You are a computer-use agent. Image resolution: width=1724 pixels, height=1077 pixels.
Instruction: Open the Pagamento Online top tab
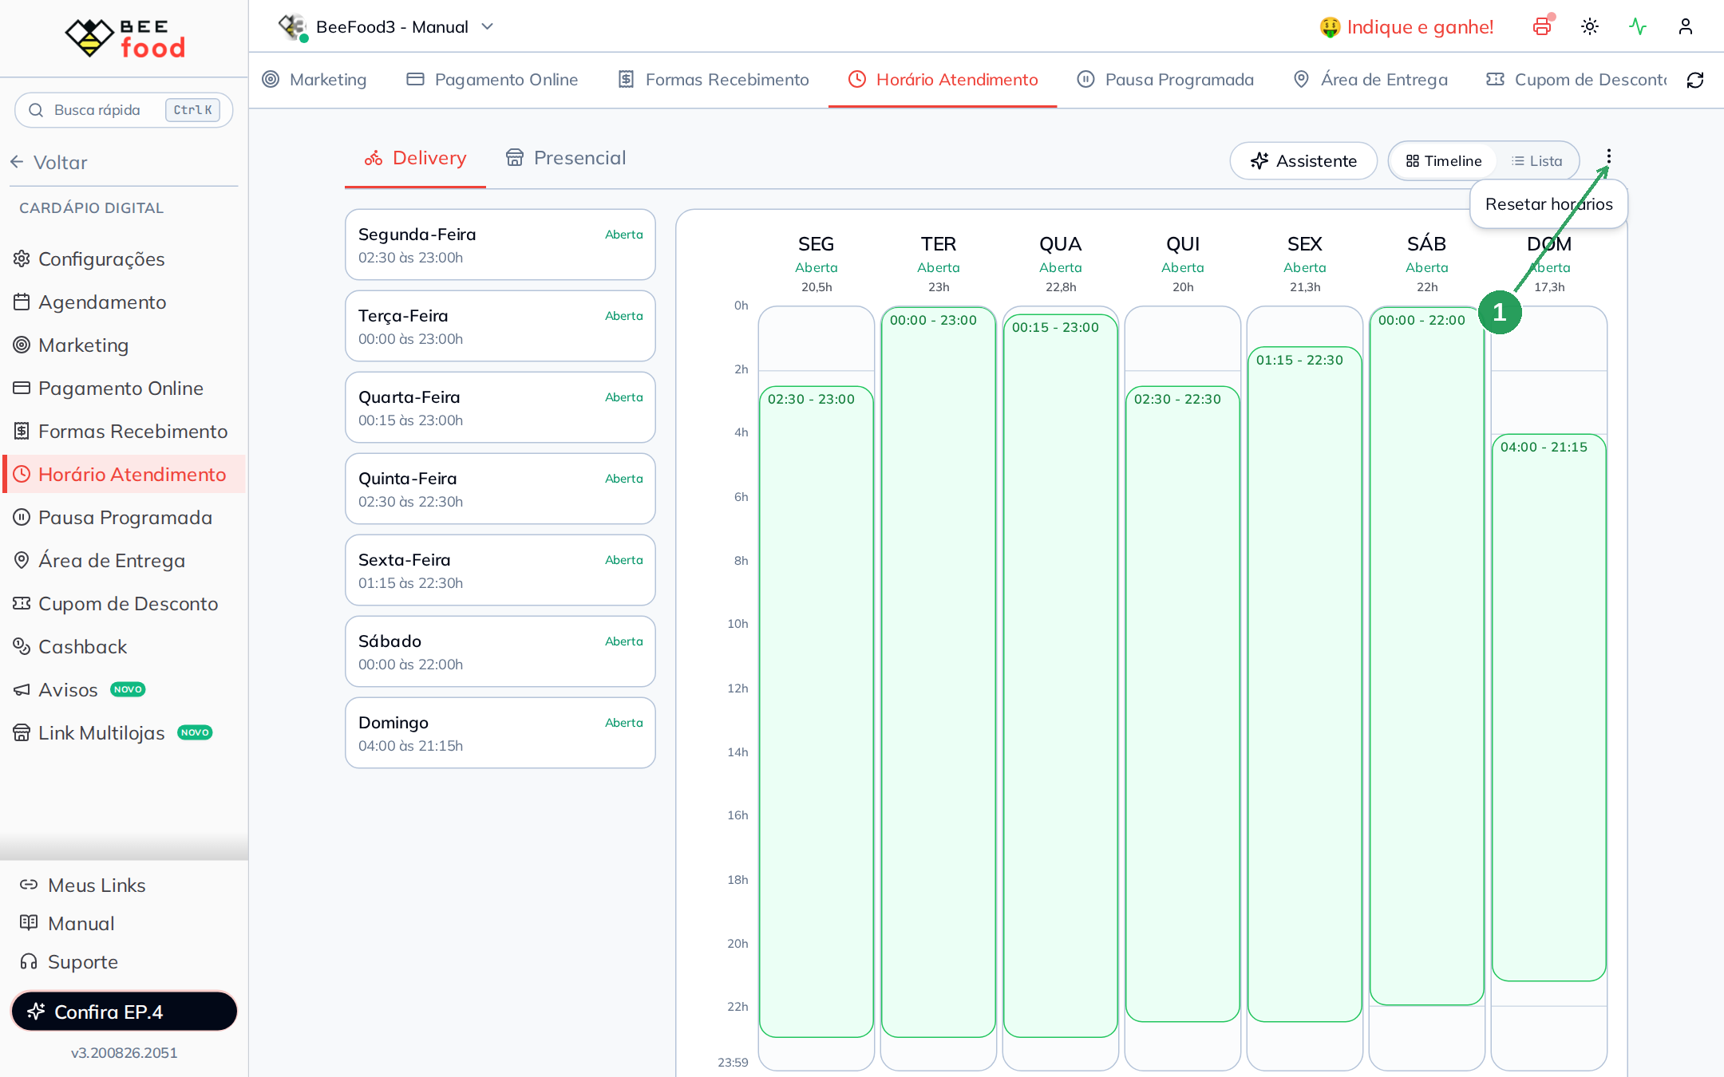point(492,80)
